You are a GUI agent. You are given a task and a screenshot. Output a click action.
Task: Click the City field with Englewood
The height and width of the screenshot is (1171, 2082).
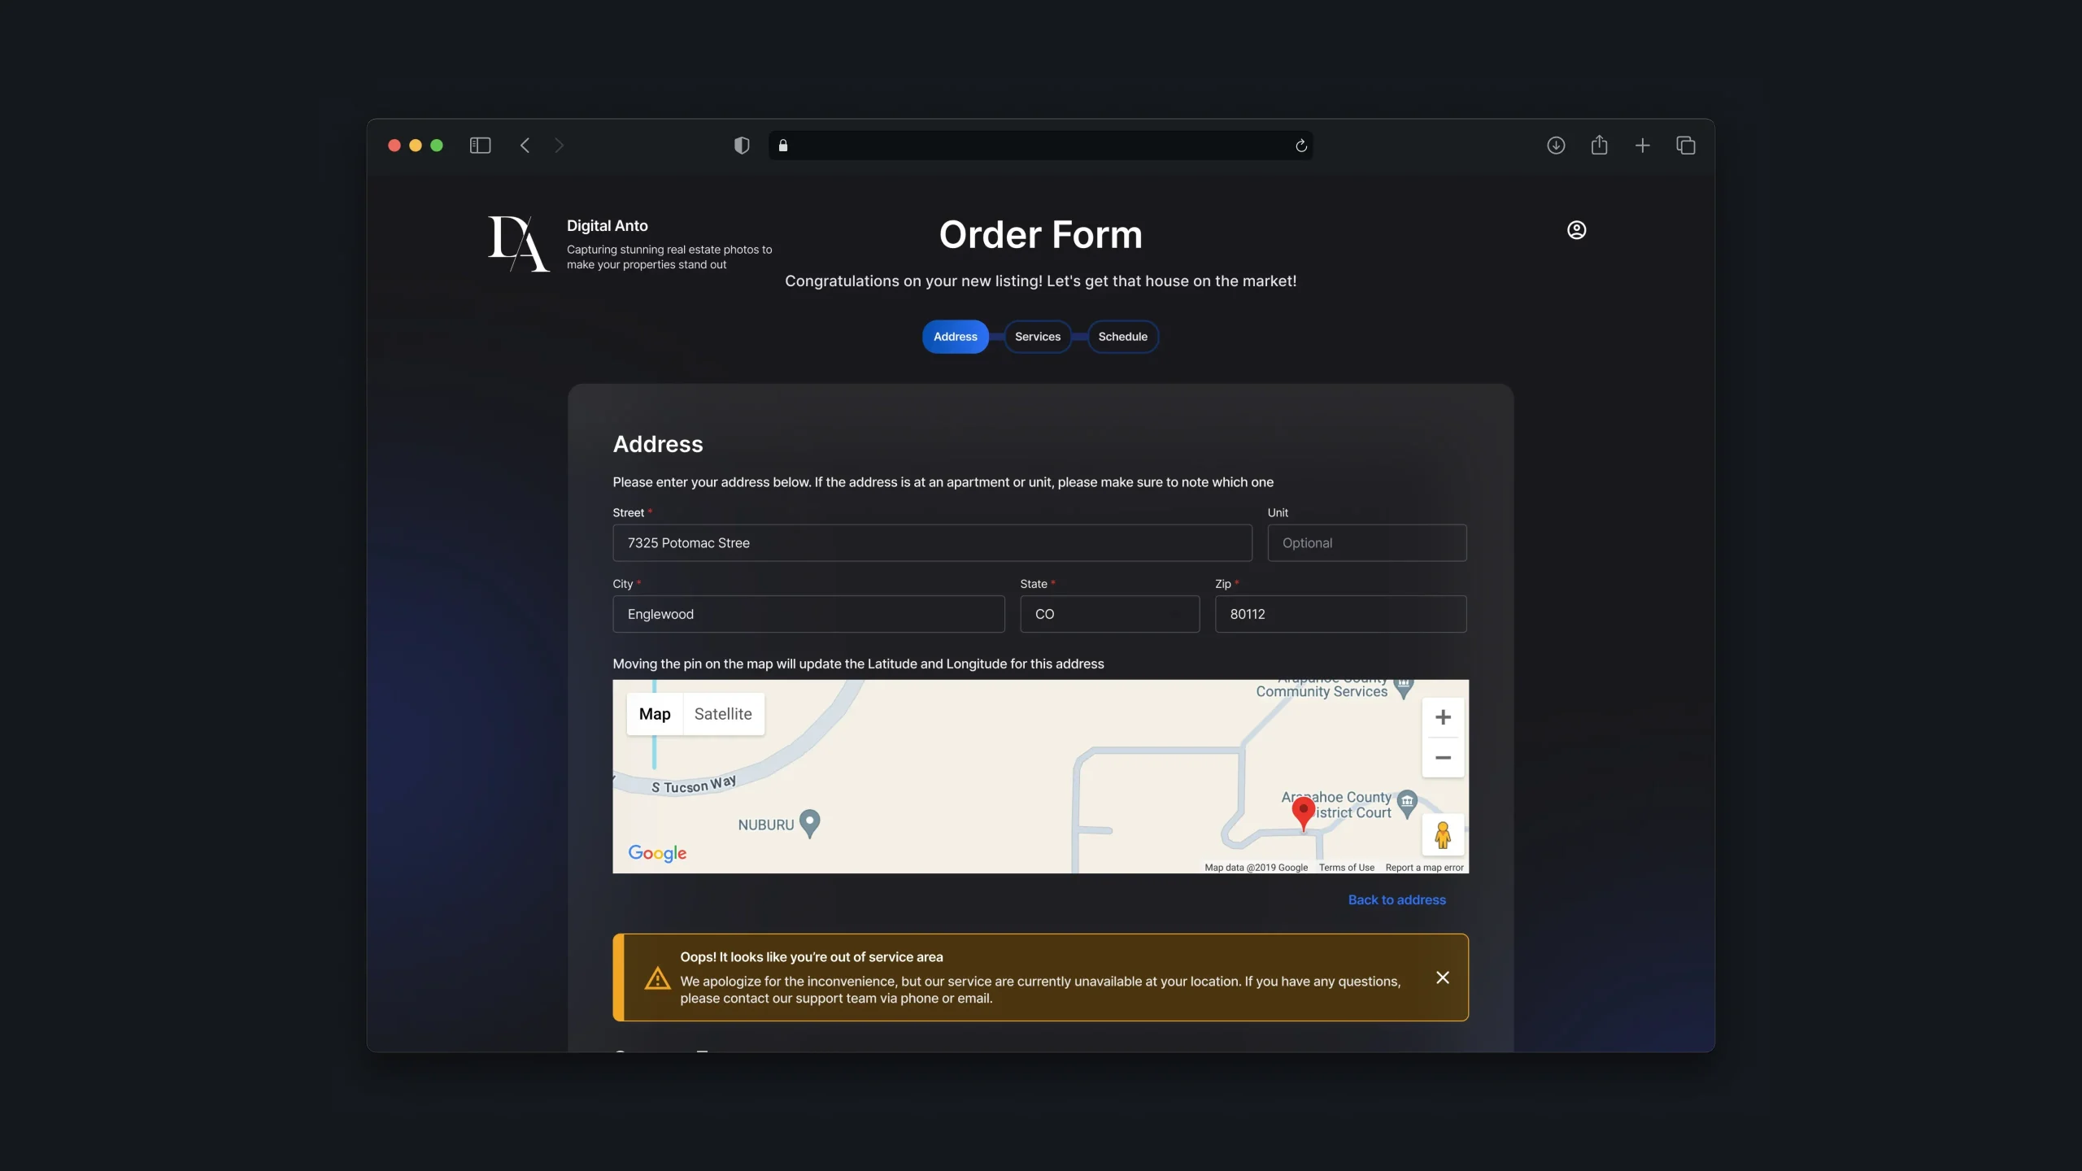coord(808,614)
